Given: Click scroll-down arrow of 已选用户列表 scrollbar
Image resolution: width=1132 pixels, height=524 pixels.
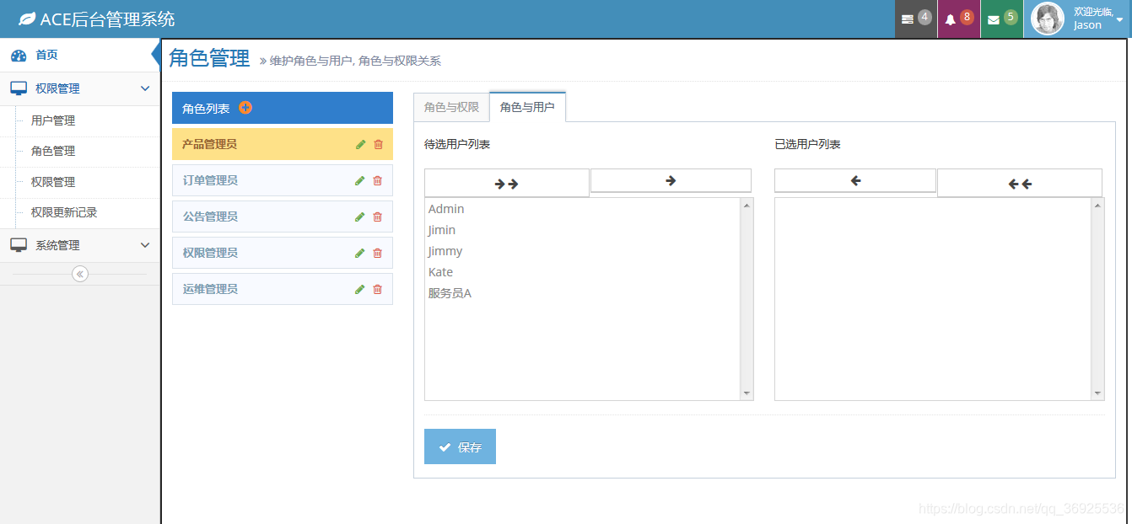Looking at the screenshot, I should coord(1097,393).
